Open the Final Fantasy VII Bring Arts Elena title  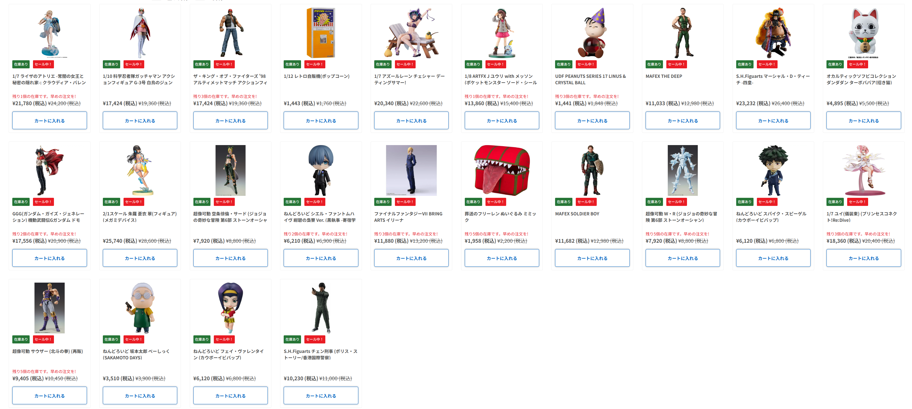tap(408, 217)
